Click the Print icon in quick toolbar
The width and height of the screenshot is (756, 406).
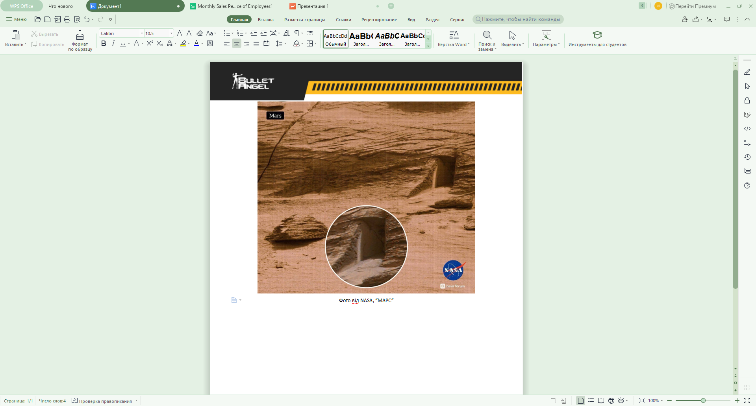[67, 19]
